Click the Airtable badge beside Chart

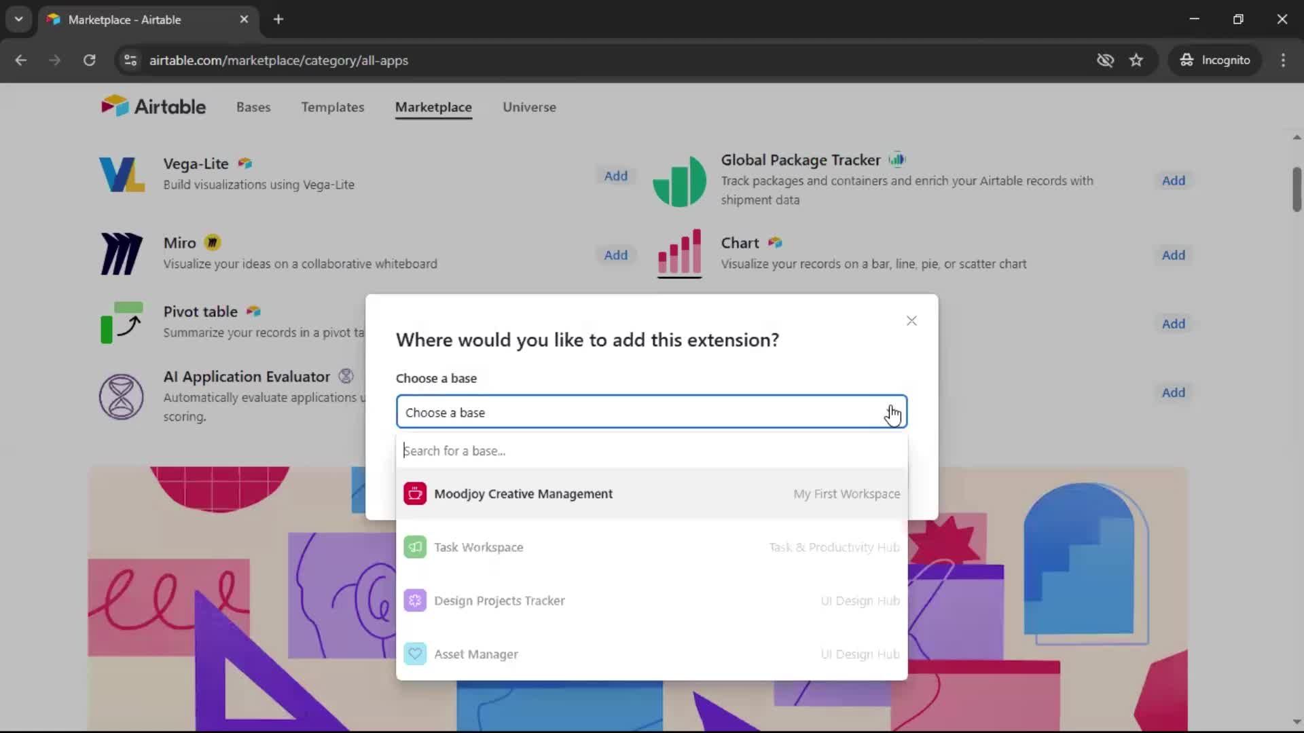(x=775, y=242)
